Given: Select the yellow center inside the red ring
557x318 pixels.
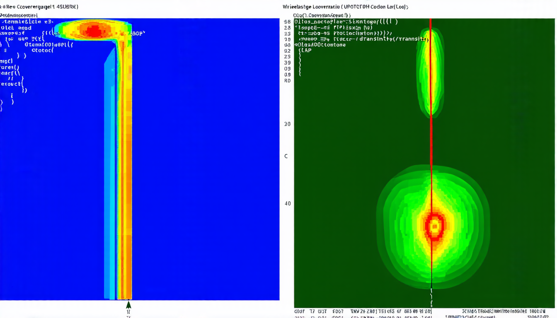Looking at the screenshot, I should click(435, 226).
